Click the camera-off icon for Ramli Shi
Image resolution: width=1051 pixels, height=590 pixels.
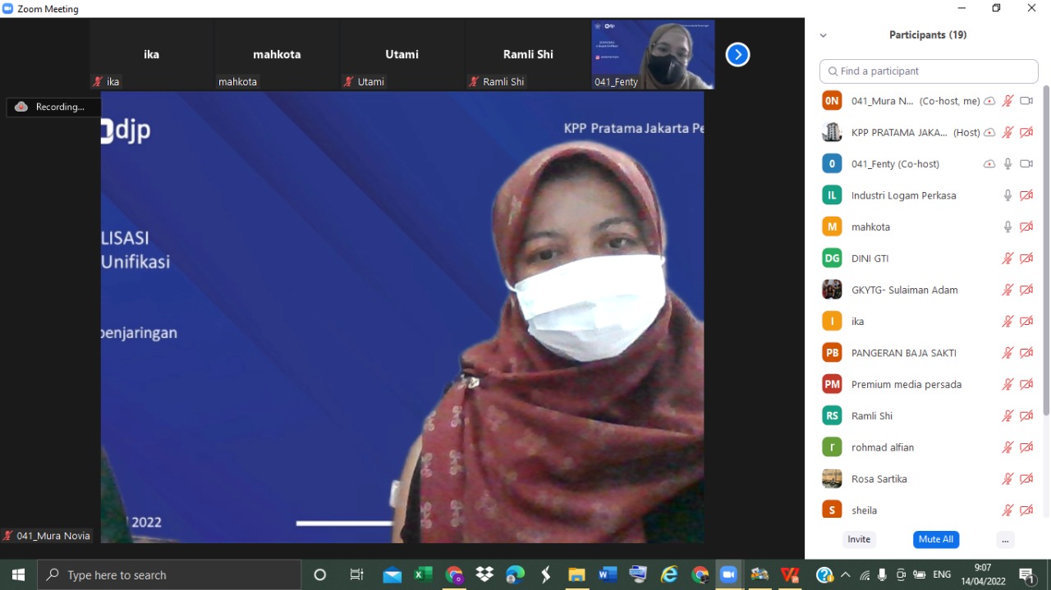click(x=1026, y=416)
